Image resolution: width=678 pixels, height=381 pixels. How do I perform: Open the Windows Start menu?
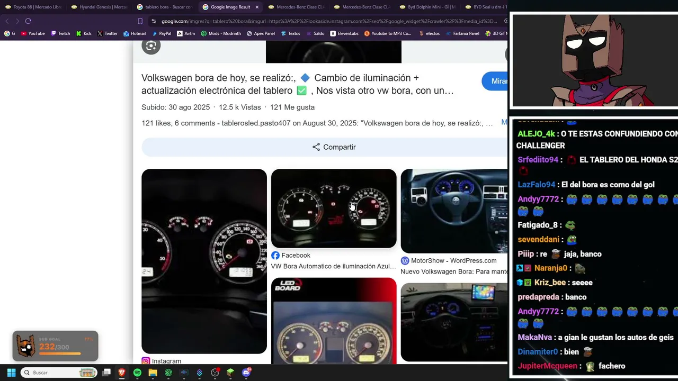tap(11, 373)
